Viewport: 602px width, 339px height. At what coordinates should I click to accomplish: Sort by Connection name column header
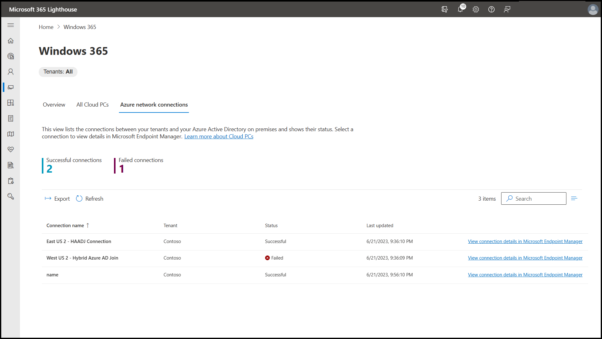click(x=68, y=226)
